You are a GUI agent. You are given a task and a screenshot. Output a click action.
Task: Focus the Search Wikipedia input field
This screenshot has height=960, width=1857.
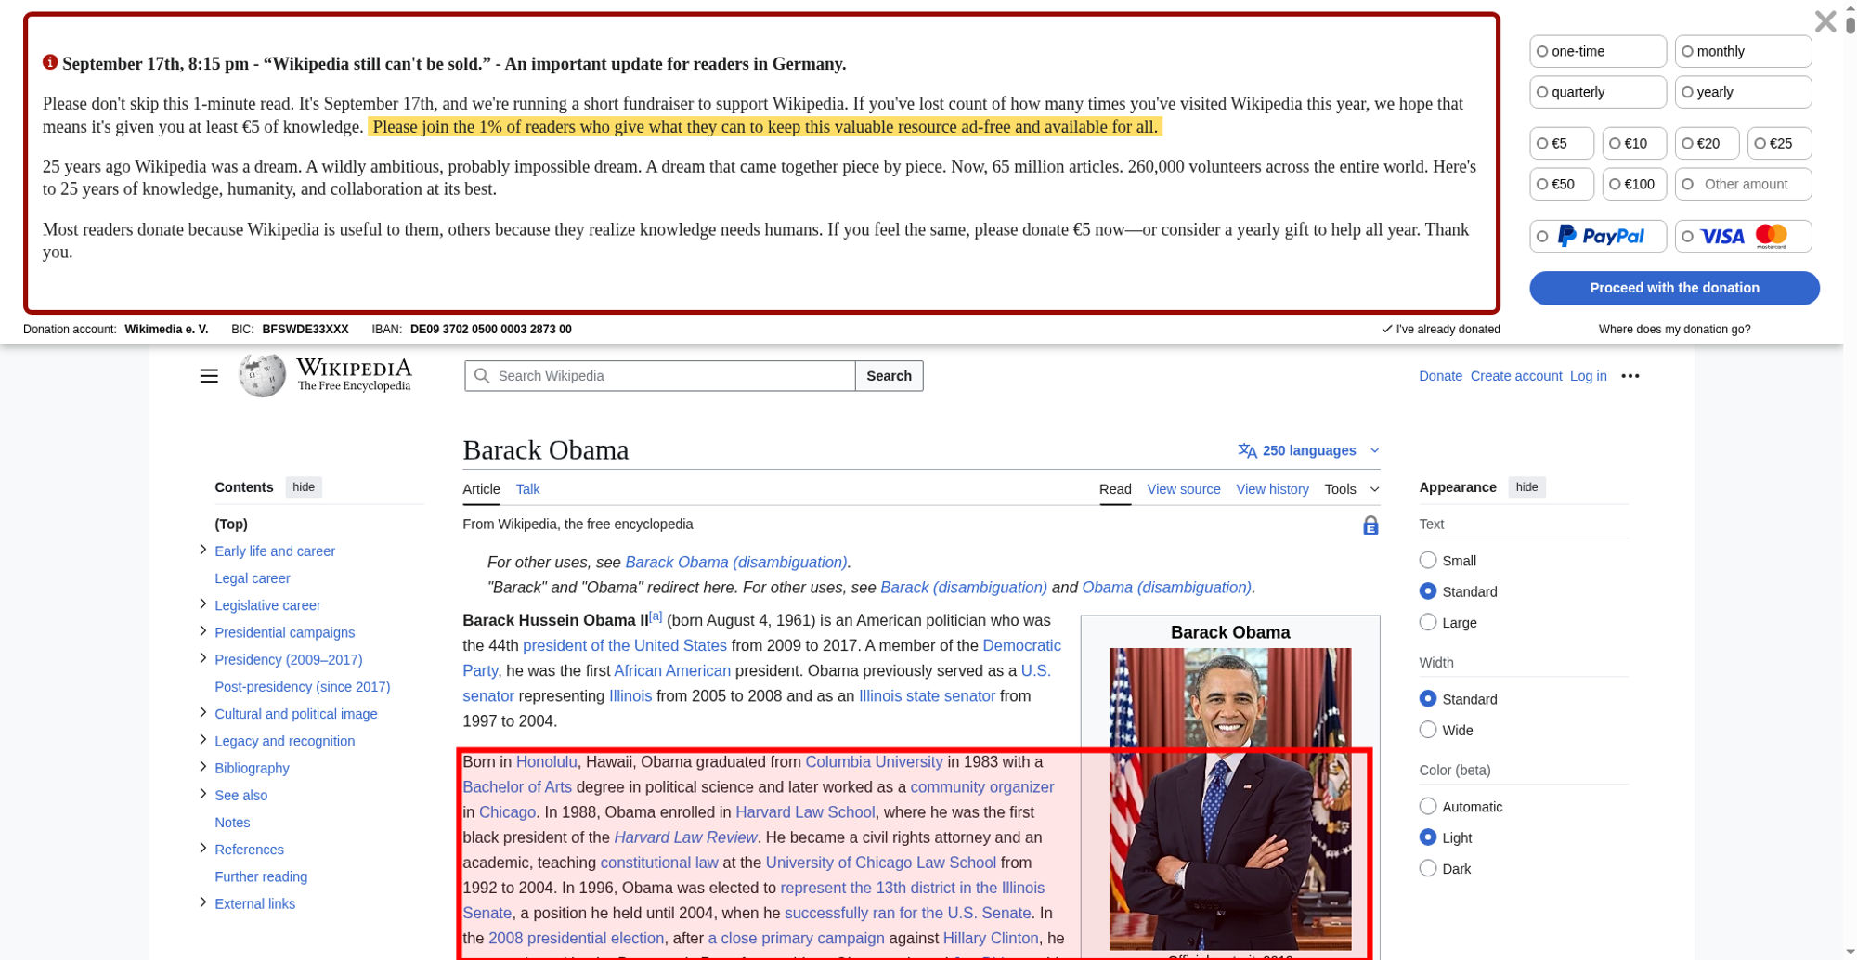[660, 376]
